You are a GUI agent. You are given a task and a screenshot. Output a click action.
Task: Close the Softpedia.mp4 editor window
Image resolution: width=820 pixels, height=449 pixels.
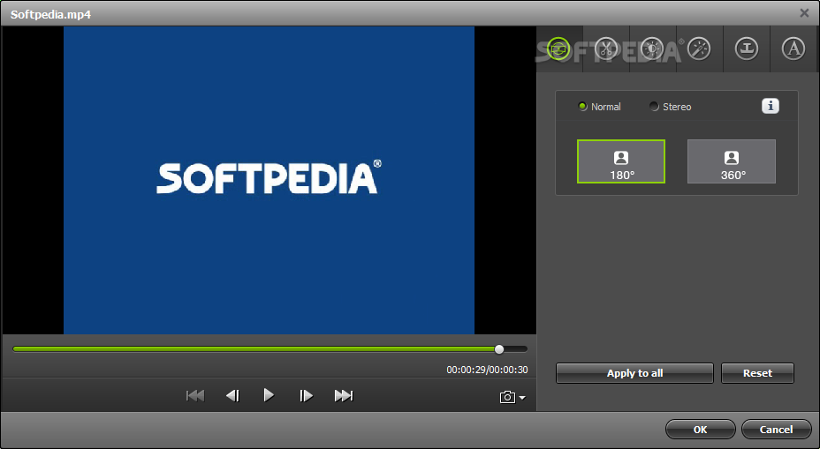pos(804,13)
